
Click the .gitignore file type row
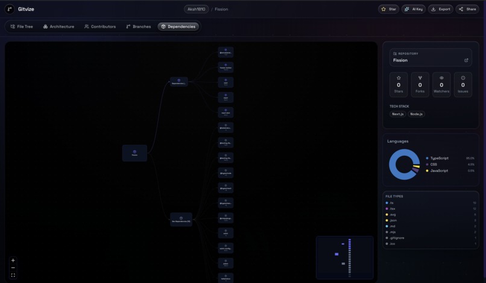[431, 238]
